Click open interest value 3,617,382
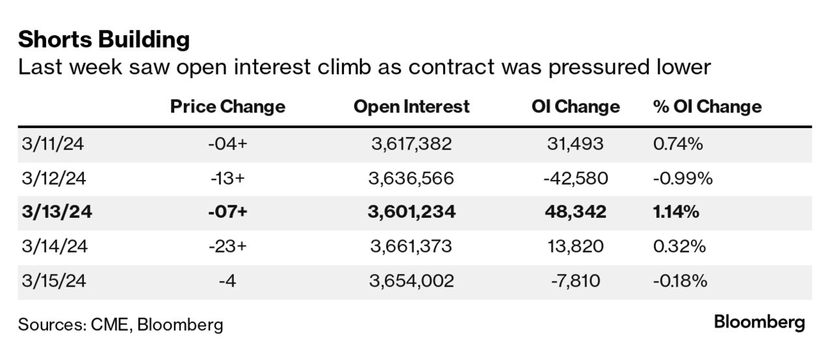Image resolution: width=830 pixels, height=351 pixels. click(411, 144)
